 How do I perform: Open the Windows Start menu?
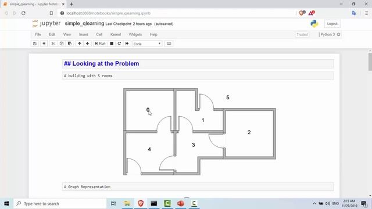pyautogui.click(x=6, y=204)
